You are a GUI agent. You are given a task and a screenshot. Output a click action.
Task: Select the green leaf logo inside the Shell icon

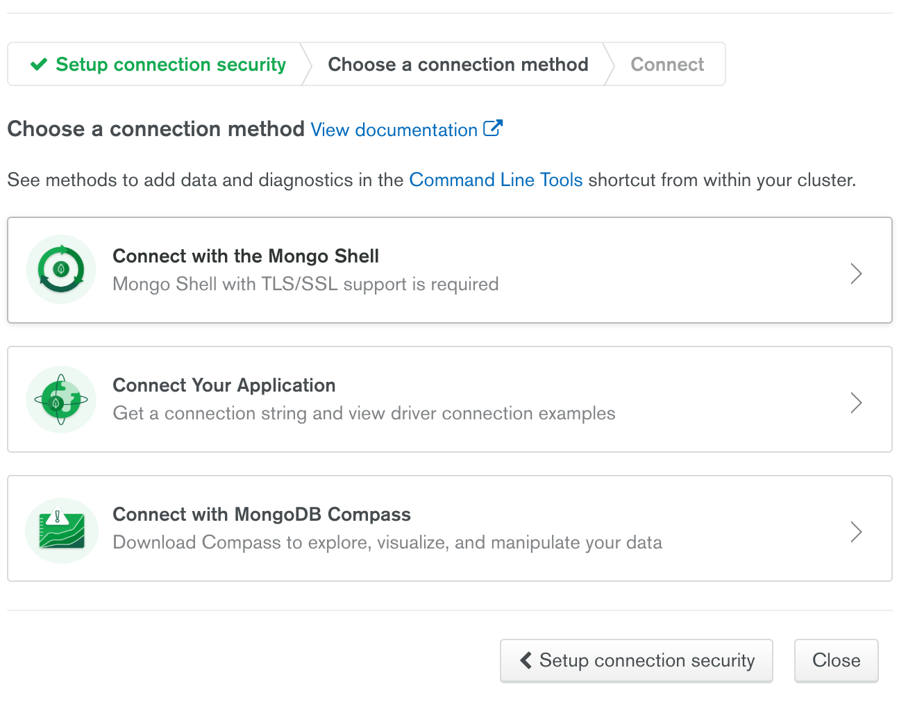pos(61,269)
